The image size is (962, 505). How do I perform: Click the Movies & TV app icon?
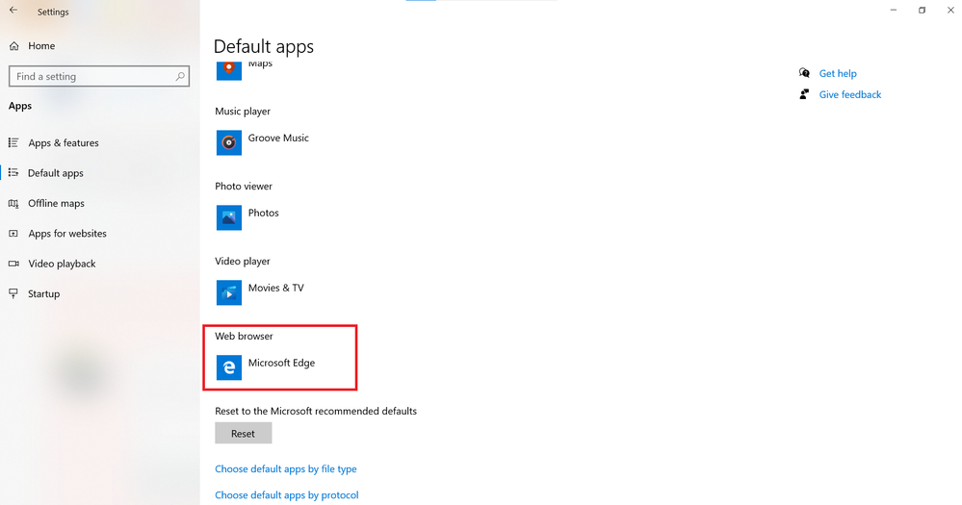coord(229,292)
